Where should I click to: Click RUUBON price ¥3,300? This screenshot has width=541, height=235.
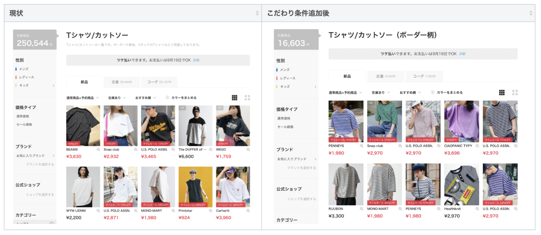(336, 216)
